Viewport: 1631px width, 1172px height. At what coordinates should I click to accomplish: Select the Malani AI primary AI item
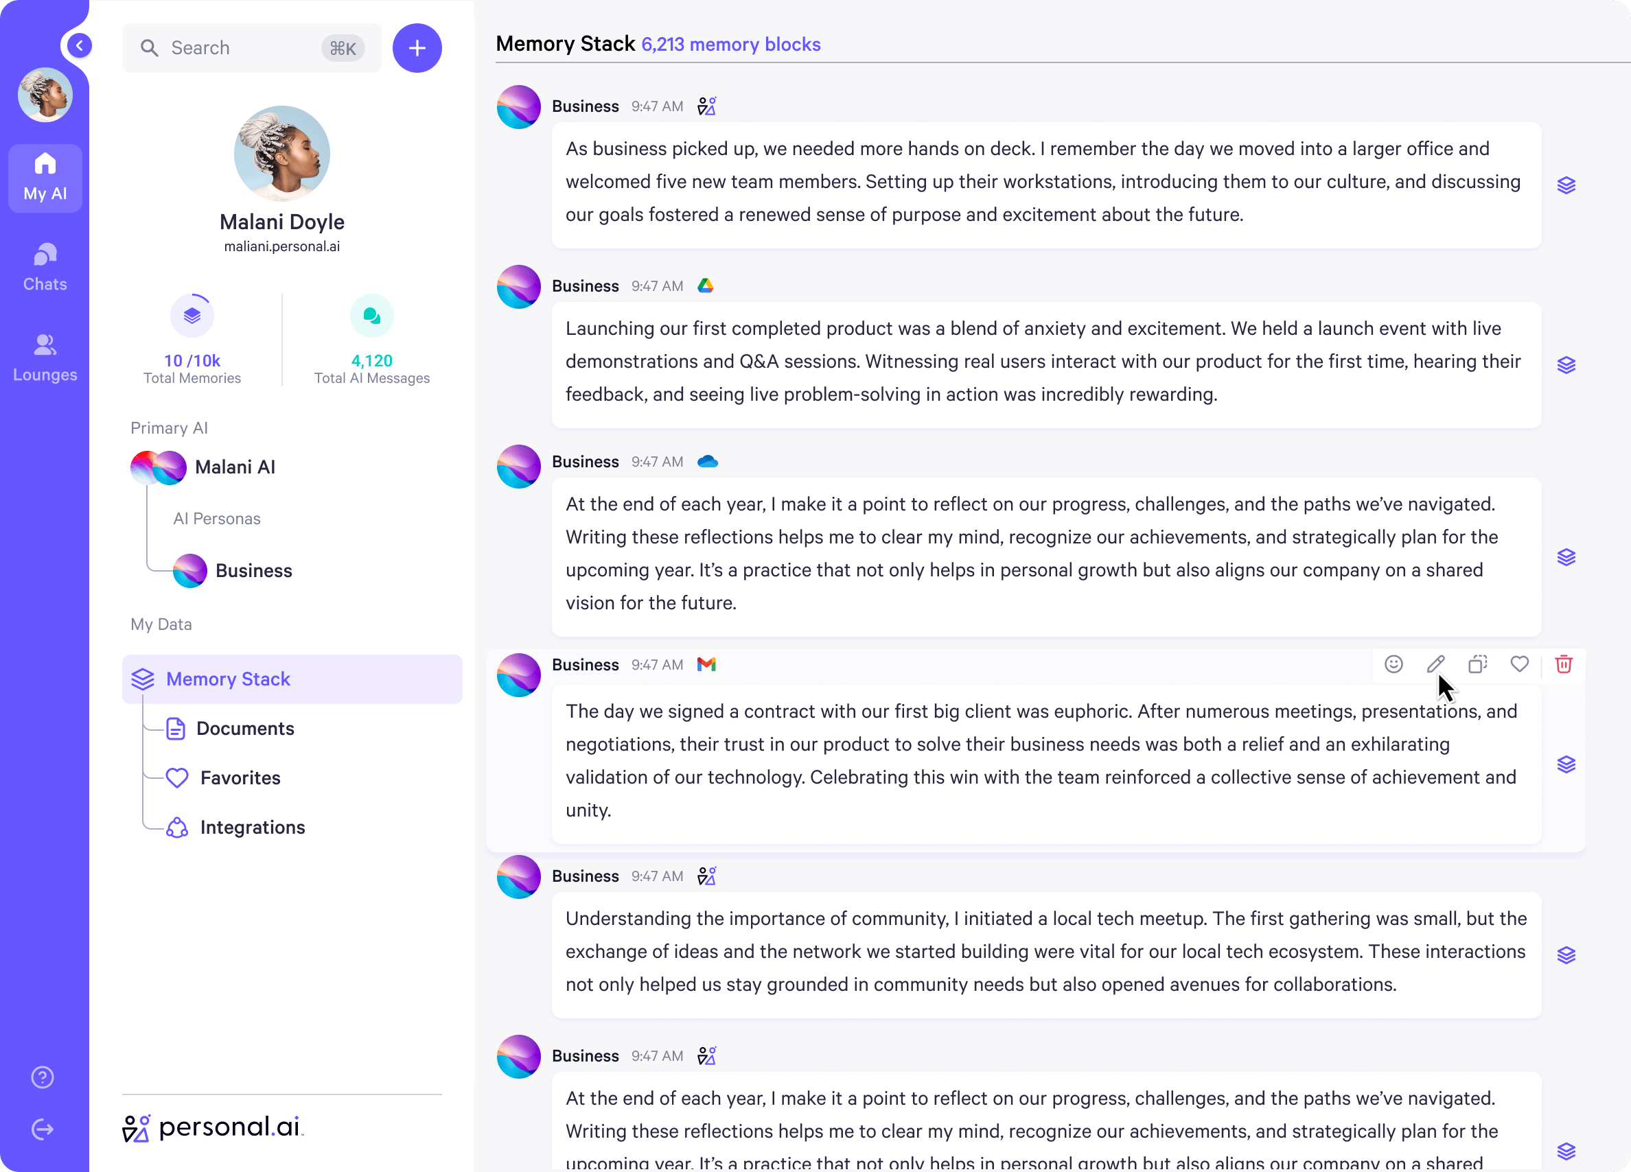coord(235,467)
